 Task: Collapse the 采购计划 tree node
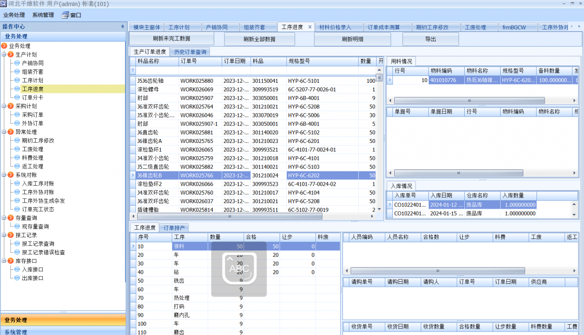pos(4,106)
